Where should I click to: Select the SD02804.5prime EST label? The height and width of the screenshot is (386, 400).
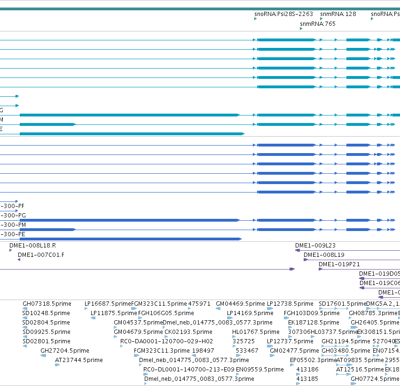(x=46, y=323)
